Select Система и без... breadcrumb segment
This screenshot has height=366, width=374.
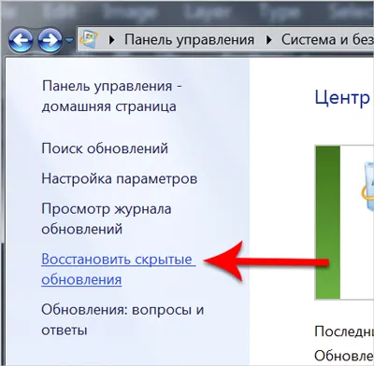[x=327, y=40]
